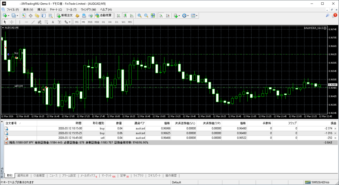Open the チャート (C) menu
This screenshot has height=185, width=339.
point(56,10)
